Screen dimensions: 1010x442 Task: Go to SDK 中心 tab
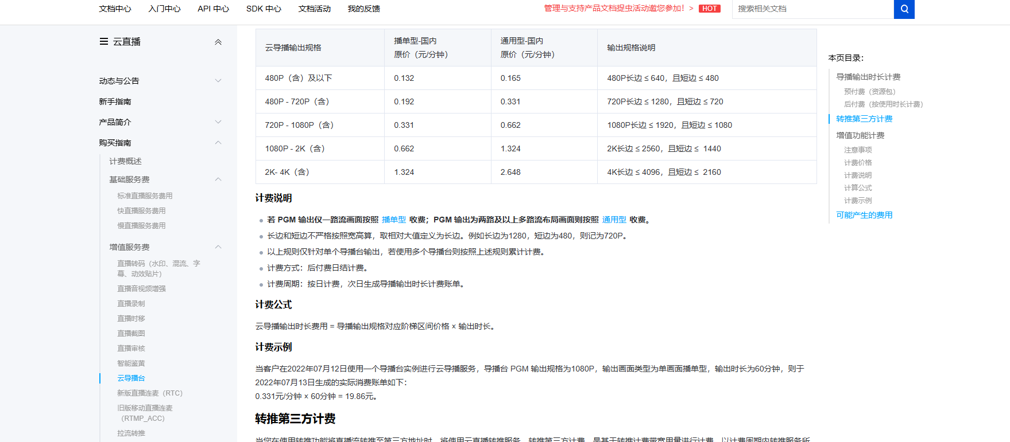pos(264,9)
